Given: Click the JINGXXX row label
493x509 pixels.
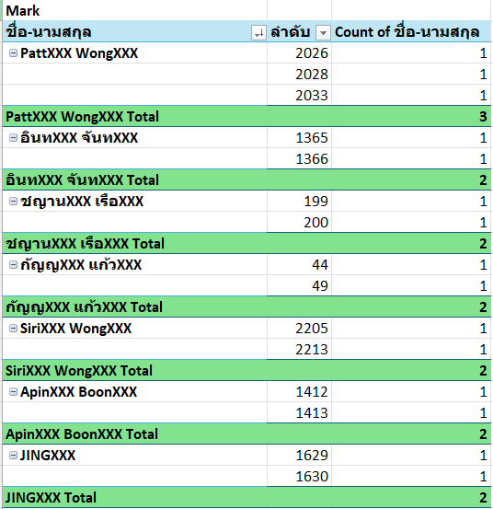Looking at the screenshot, I should [48, 456].
